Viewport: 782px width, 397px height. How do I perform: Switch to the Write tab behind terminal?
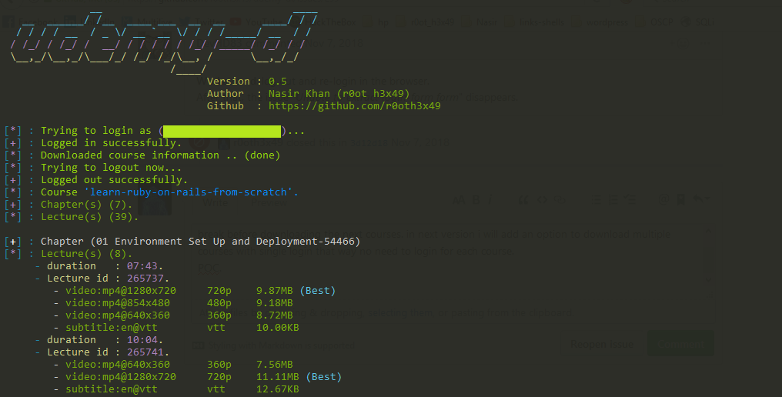(215, 203)
